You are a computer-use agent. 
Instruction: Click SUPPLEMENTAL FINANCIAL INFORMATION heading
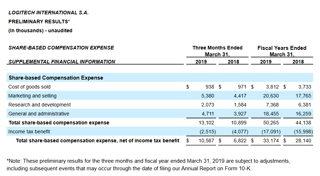point(62,62)
